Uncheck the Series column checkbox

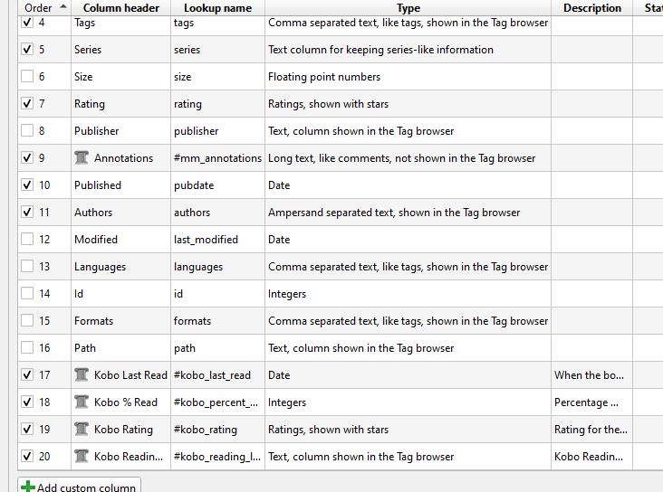pos(27,50)
